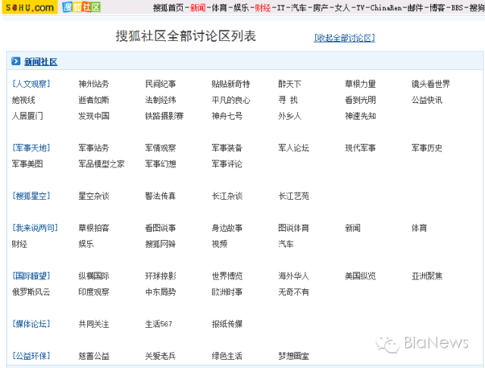Click the 草根拍客 forum link
Viewport: 485px width, 368px height.
point(93,228)
